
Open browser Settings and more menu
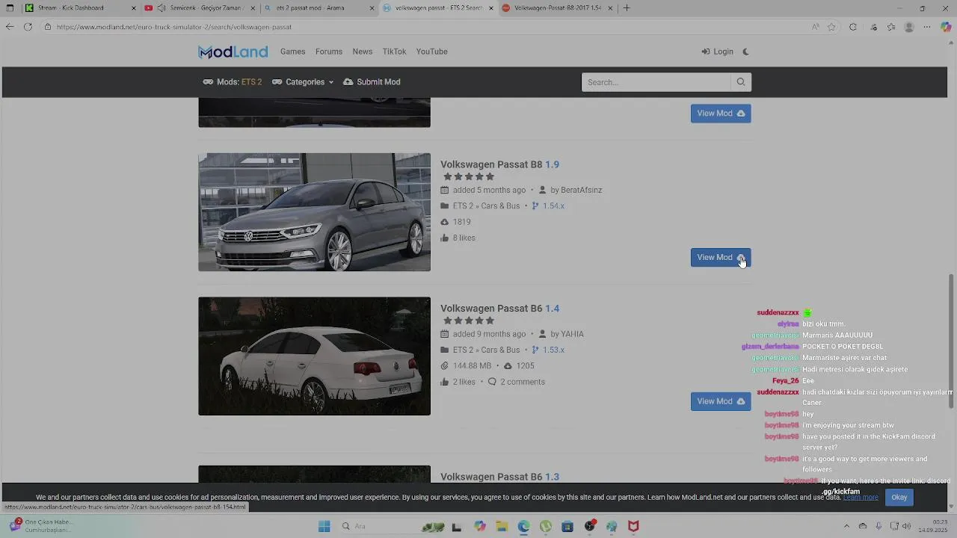click(x=927, y=27)
